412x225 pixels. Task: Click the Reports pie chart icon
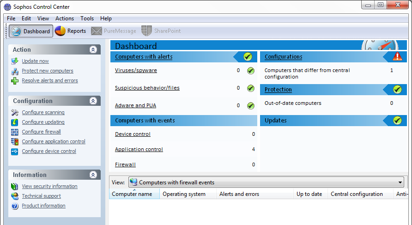[x=60, y=31]
